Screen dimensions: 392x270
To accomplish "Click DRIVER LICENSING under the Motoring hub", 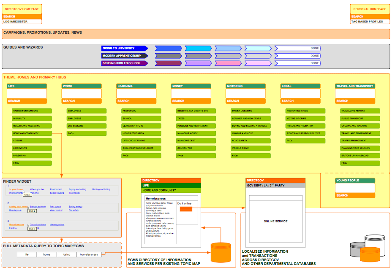I will pyautogui.click(x=251, y=111).
